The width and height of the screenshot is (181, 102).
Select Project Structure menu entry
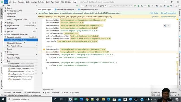tap(21, 25)
